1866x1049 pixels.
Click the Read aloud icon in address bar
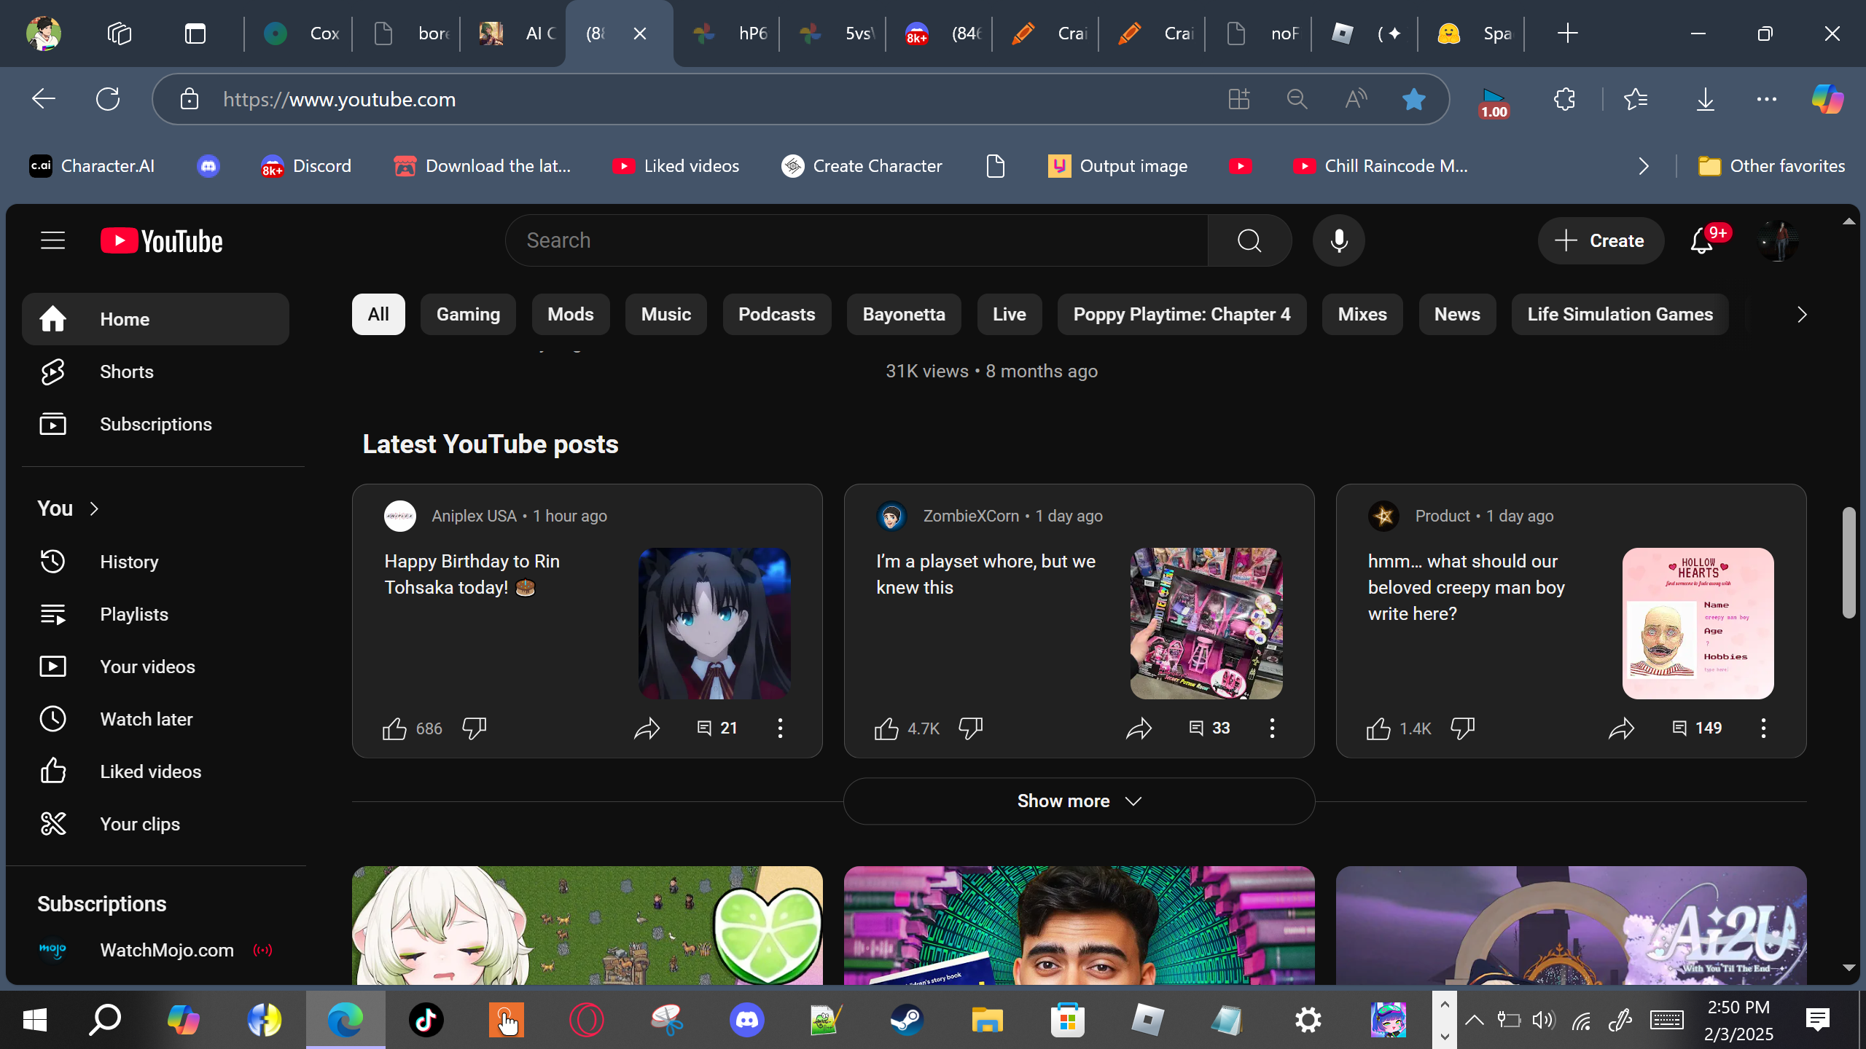pyautogui.click(x=1356, y=99)
